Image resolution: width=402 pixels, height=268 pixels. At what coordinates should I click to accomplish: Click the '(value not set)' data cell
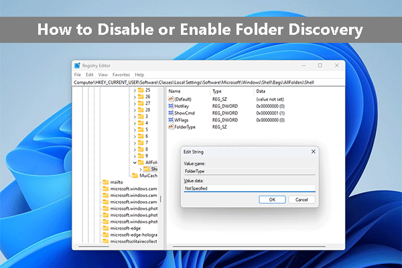(270, 99)
